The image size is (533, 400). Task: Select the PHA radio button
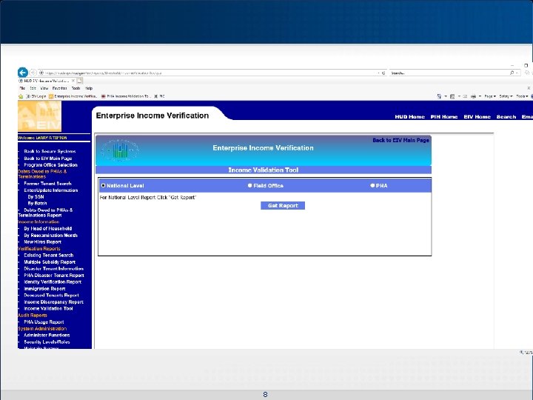tap(372, 185)
